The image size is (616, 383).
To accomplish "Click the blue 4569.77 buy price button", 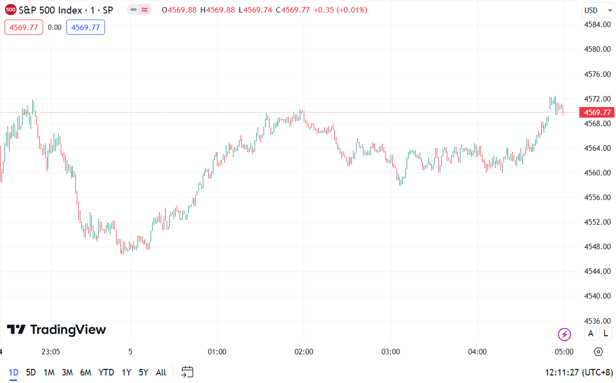I will (85, 27).
